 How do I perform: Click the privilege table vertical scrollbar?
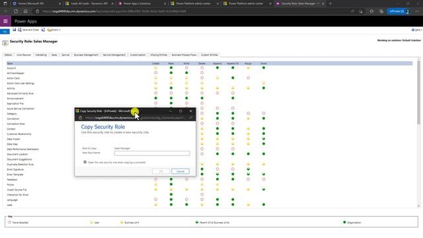point(418,92)
